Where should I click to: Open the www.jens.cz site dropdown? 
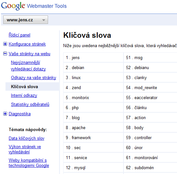click(25, 20)
